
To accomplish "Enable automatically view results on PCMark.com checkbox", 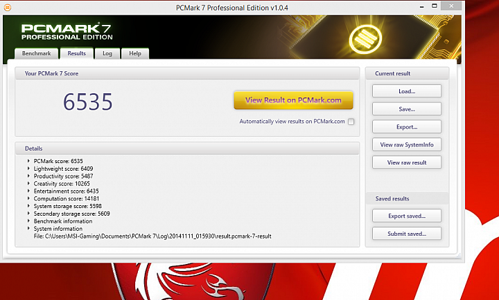I will coord(351,122).
